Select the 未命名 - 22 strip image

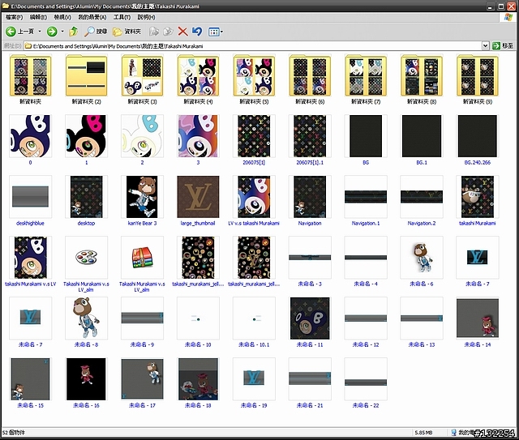click(366, 378)
